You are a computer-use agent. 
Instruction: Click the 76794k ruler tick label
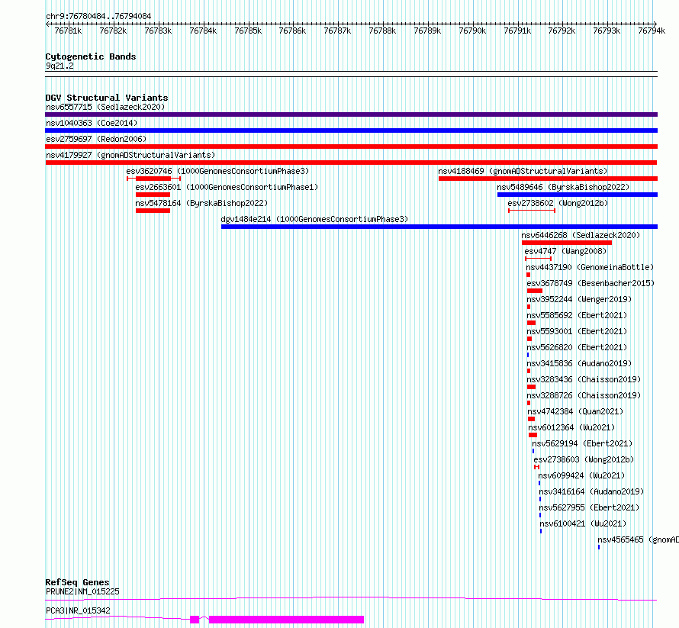(652, 31)
